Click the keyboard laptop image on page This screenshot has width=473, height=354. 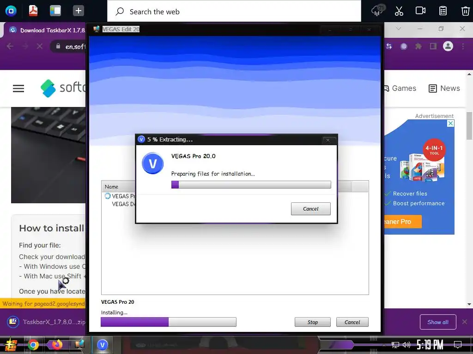[x=48, y=155]
